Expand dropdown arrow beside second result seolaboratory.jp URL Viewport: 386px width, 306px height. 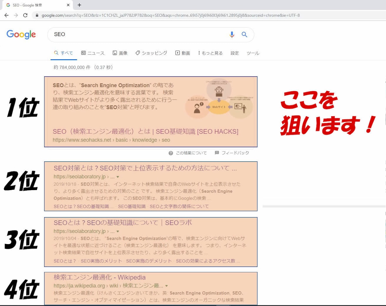(x=118, y=177)
